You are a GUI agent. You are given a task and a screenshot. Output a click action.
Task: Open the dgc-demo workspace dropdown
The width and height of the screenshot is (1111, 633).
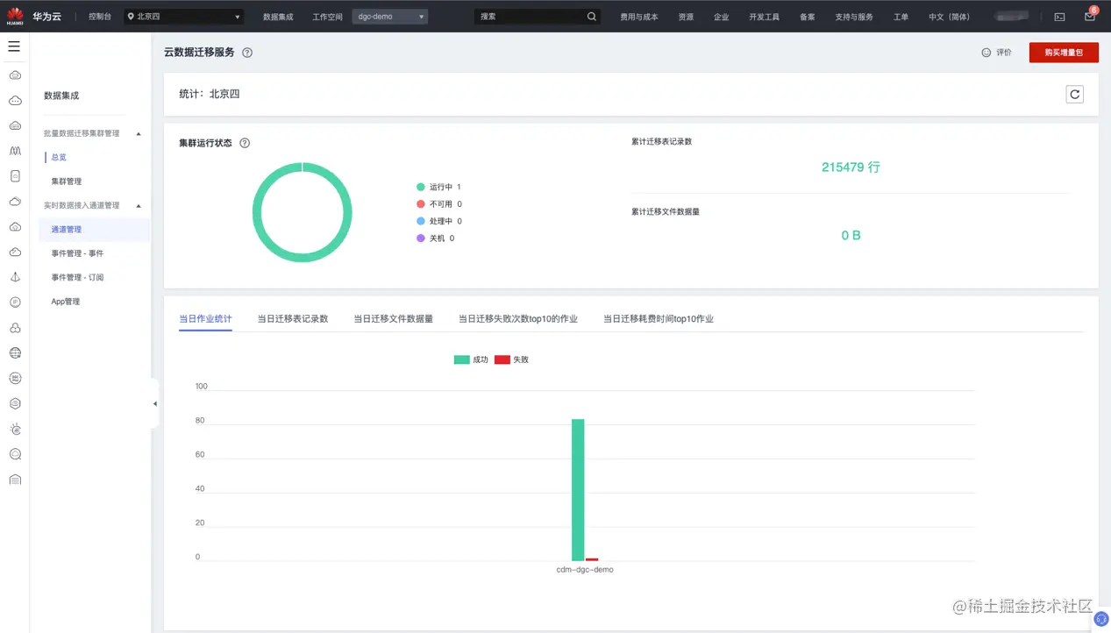pos(389,17)
